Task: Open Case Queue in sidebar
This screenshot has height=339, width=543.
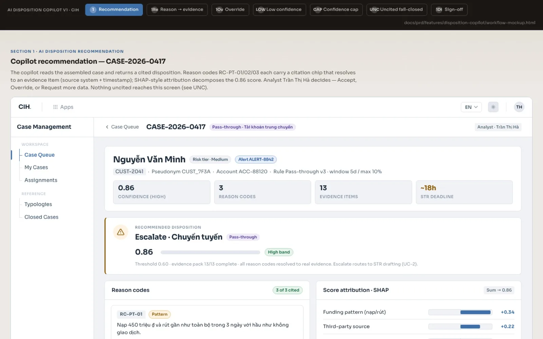Action: [x=39, y=155]
